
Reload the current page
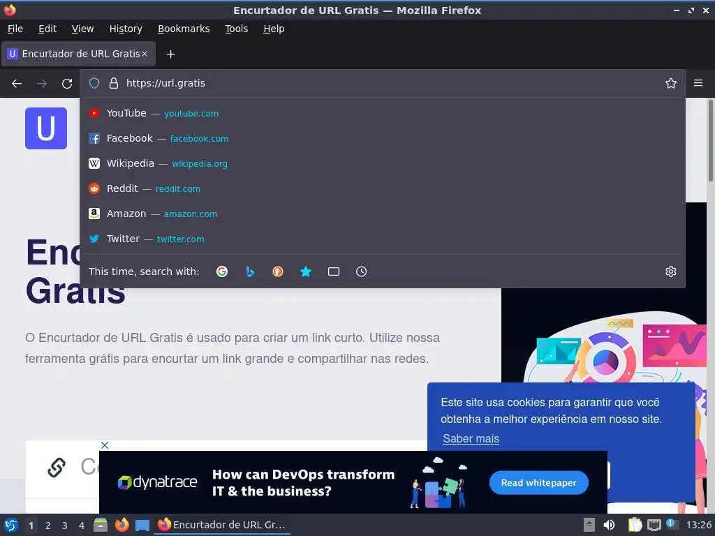67,84
